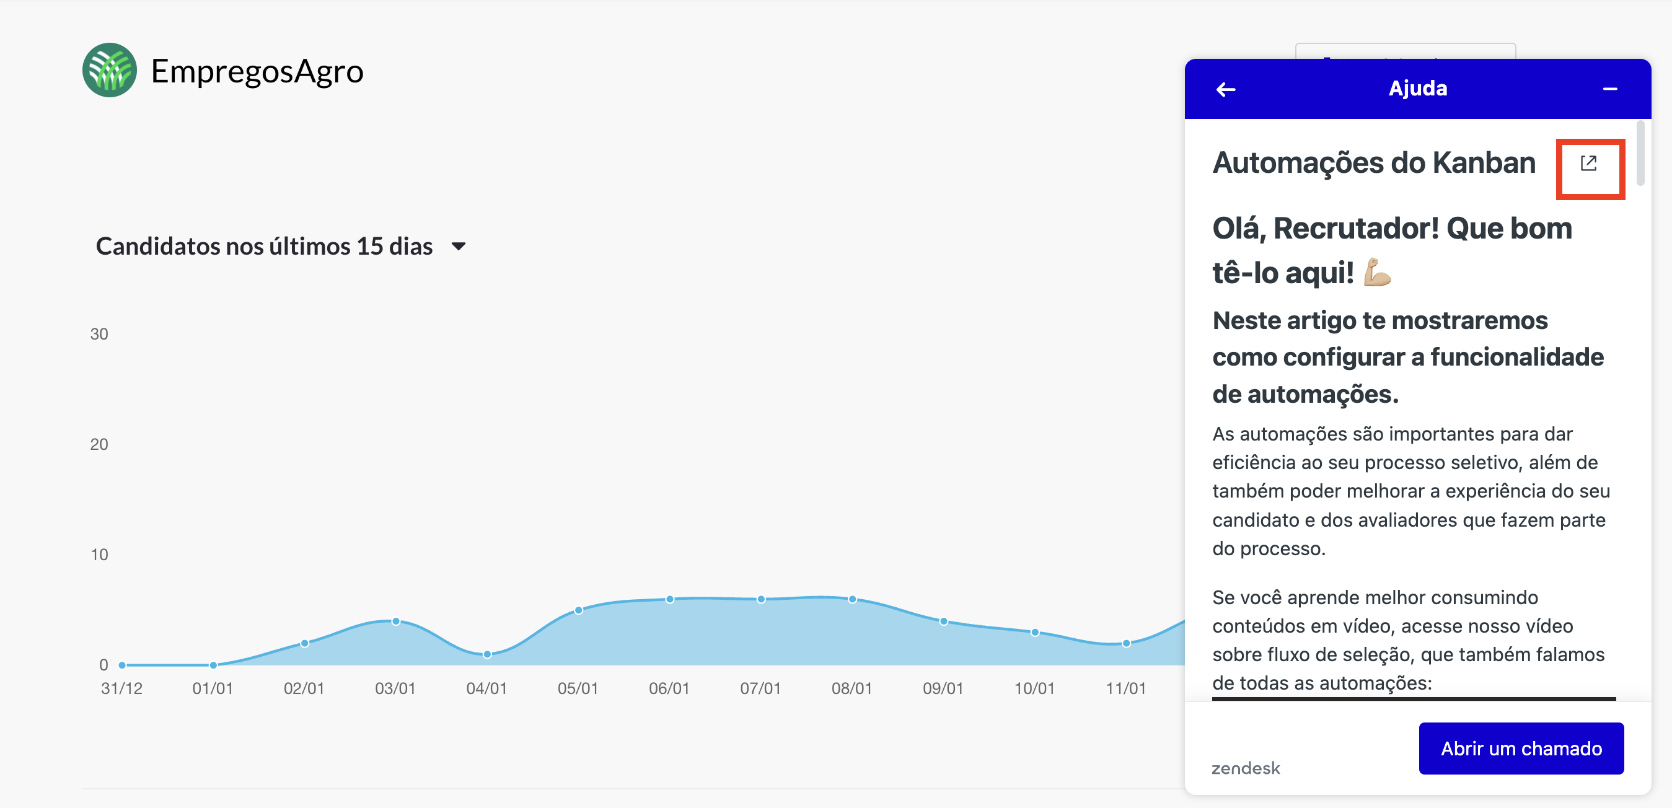This screenshot has height=808, width=1672.
Task: Click the Ajuda title in widget header
Action: (1417, 88)
